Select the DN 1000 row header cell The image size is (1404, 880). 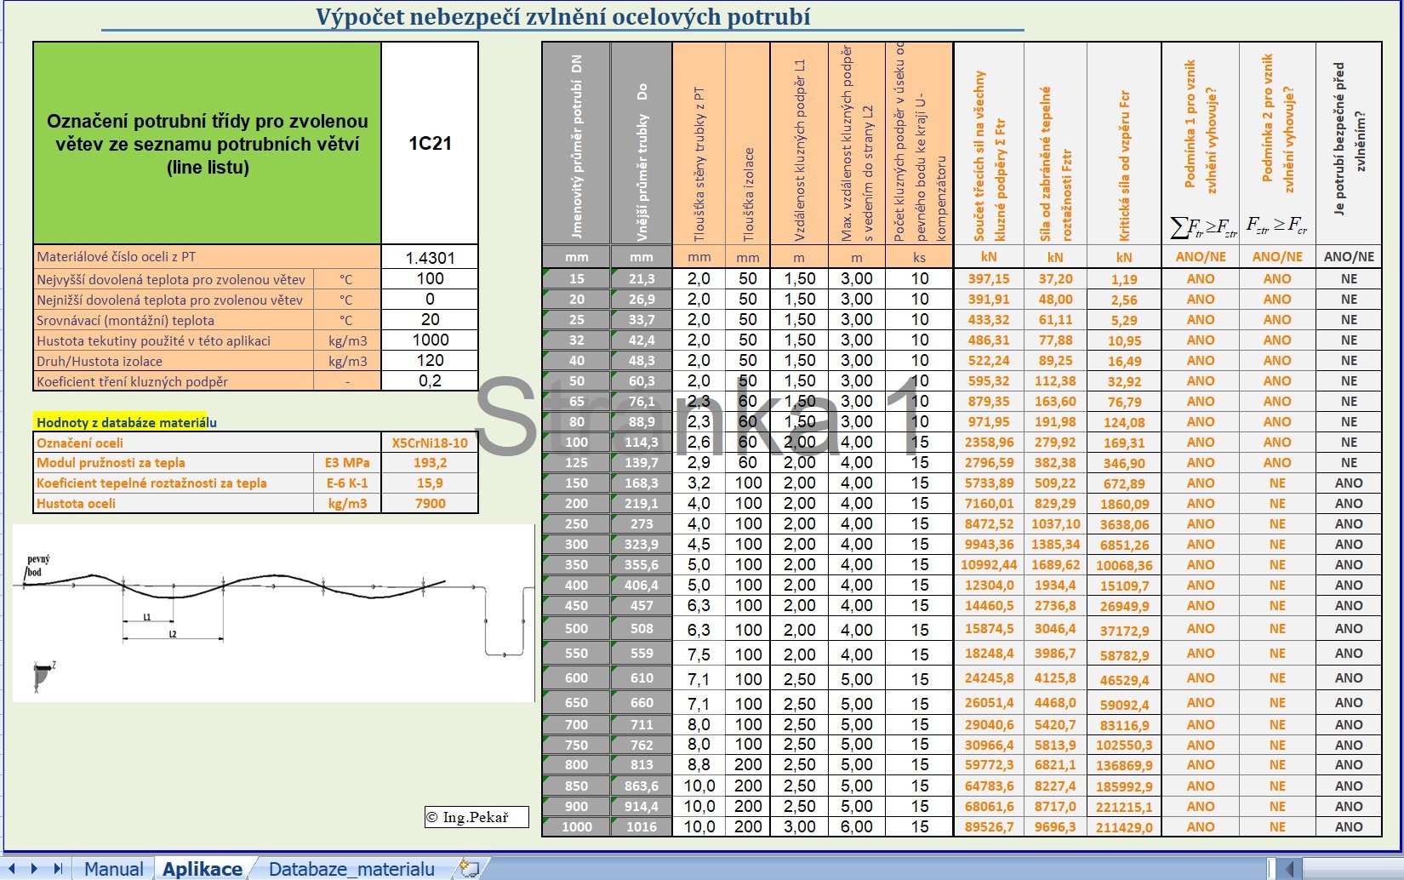click(x=576, y=827)
